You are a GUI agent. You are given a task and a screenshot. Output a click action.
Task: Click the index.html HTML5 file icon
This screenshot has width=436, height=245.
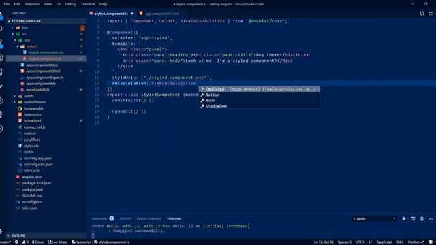point(20,121)
